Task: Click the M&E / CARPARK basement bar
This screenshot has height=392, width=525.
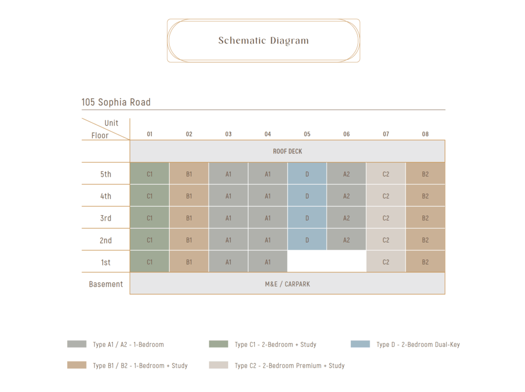Action: [x=287, y=284]
